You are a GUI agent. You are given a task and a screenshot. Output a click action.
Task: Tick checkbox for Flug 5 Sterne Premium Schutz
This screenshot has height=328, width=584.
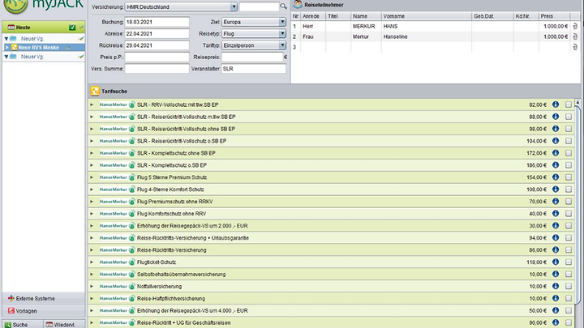(569, 177)
